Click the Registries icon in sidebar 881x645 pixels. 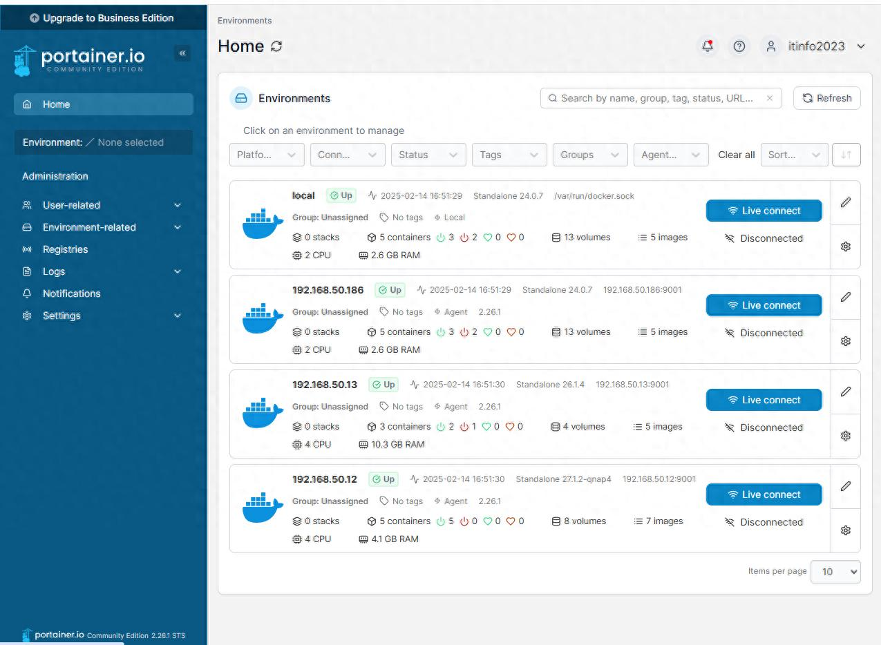click(28, 249)
